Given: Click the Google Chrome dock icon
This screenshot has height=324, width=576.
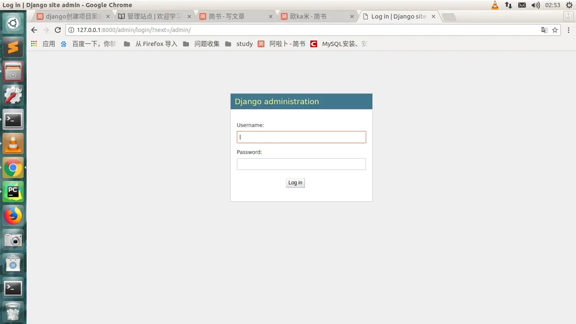Looking at the screenshot, I should pyautogui.click(x=13, y=168).
